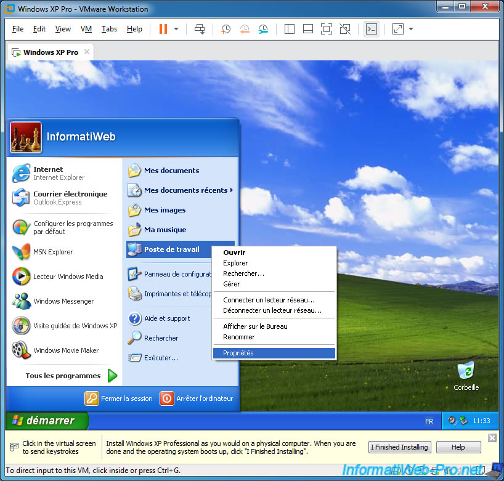504x481 pixels.
Task: Close the install notification bar
Action: click(x=492, y=438)
